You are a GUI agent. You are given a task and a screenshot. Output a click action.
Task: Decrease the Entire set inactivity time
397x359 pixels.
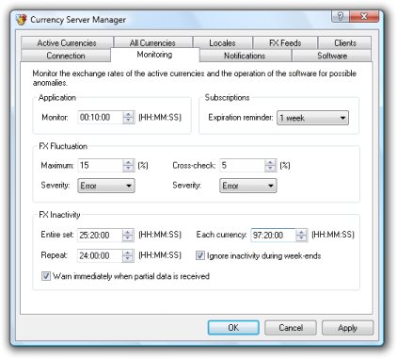(x=128, y=238)
